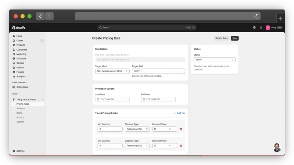
Task: Click the Shopify logo
Action: (x=19, y=27)
